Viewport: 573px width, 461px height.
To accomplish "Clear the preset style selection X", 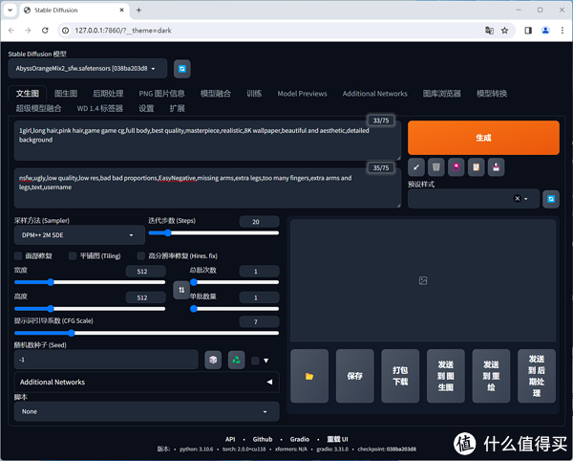I will tap(517, 199).
